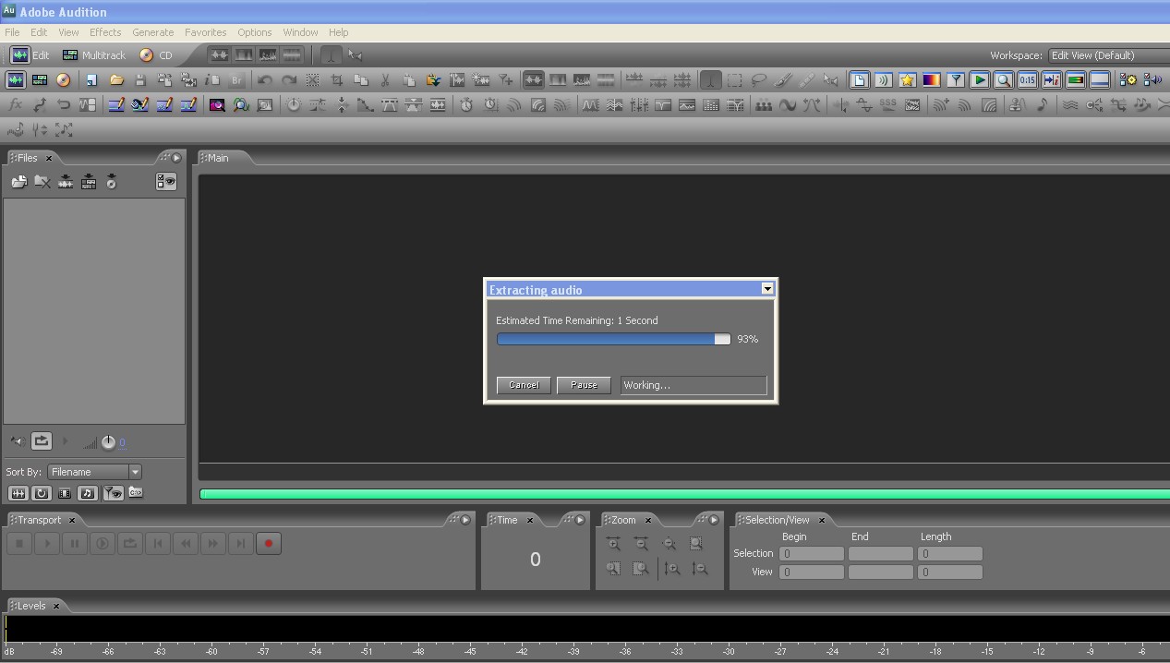Click the Spectral display gradient icon
The height and width of the screenshot is (663, 1170).
pos(932,80)
